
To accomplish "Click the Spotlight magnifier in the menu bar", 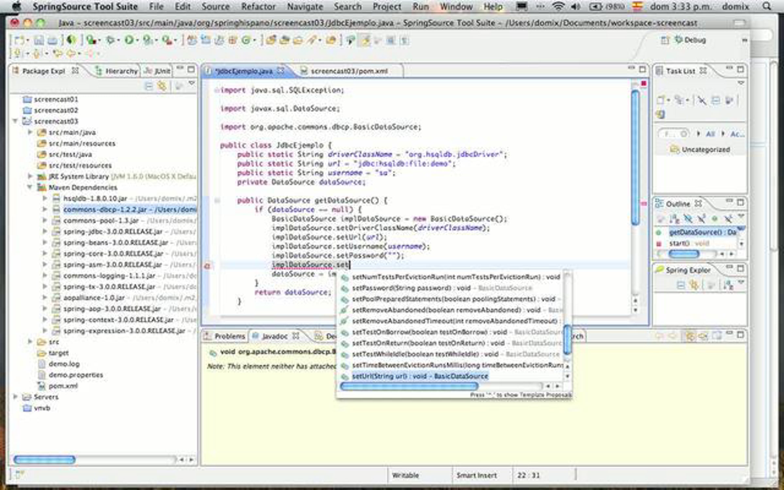I will pyautogui.click(x=766, y=6).
